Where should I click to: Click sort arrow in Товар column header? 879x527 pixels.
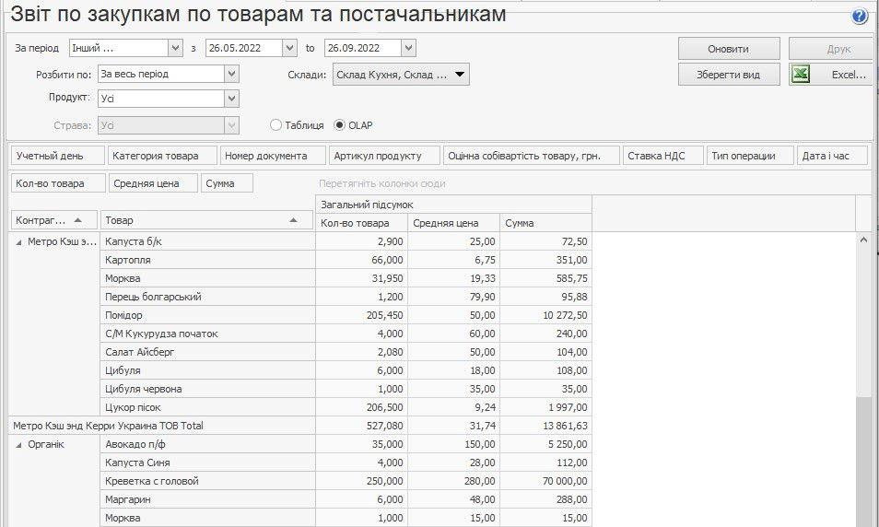point(293,220)
